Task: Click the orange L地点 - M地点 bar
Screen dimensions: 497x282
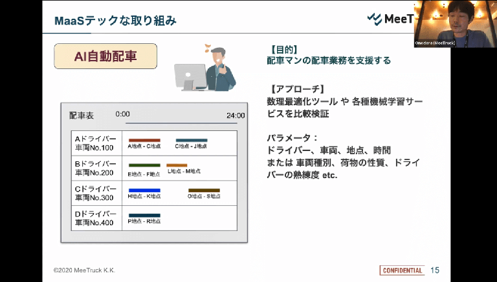Action: pyautogui.click(x=177, y=165)
